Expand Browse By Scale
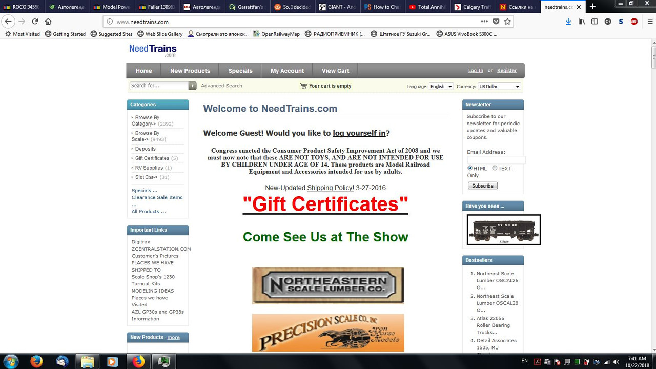Viewport: 656px width, 369px height. pos(149,136)
